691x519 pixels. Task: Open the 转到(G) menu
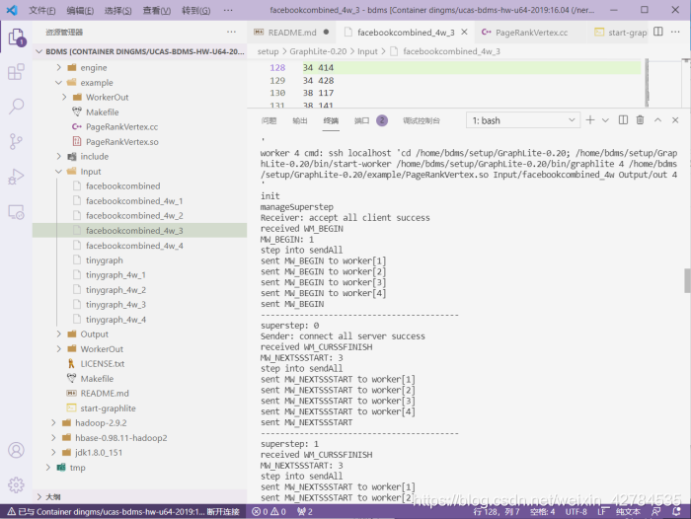(195, 10)
